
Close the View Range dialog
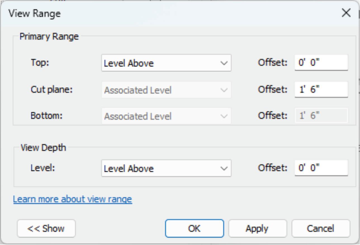(x=346, y=13)
